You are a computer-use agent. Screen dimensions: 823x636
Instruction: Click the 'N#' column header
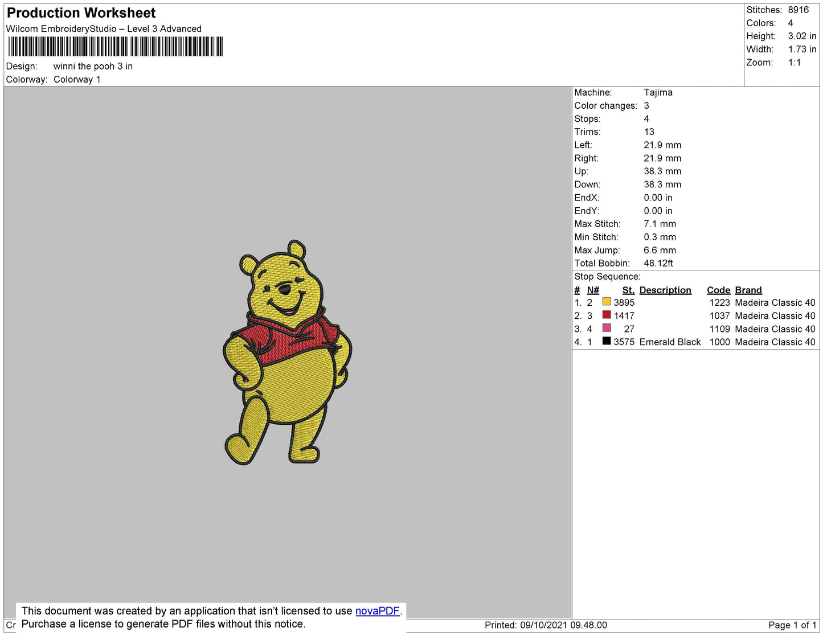pyautogui.click(x=593, y=290)
